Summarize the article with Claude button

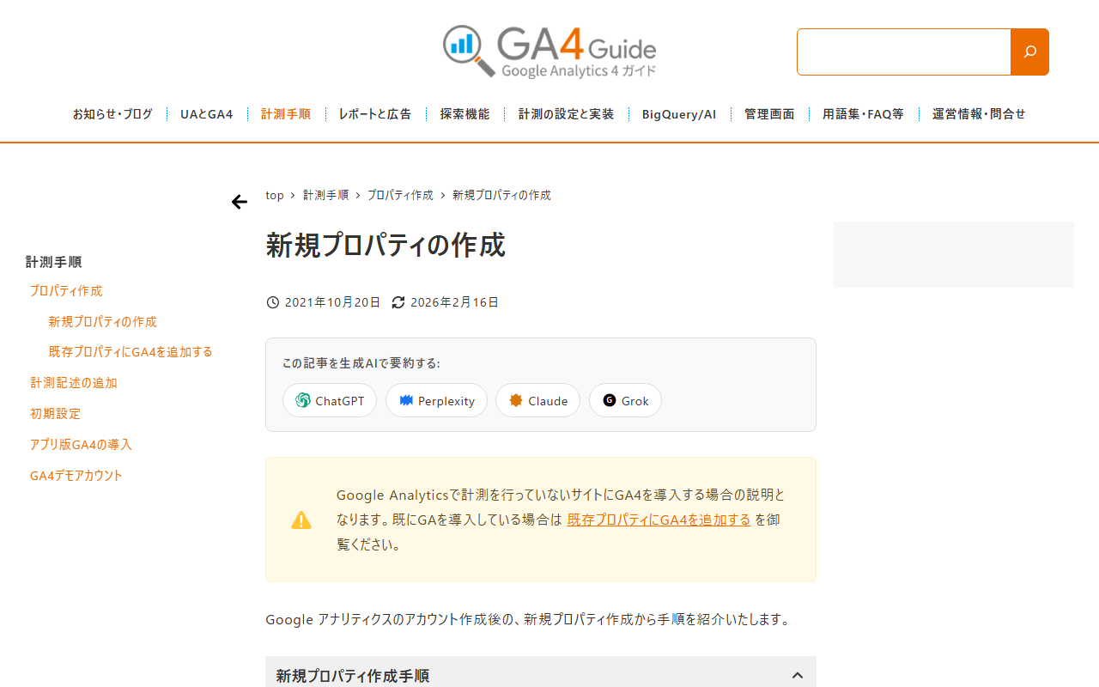pos(537,400)
